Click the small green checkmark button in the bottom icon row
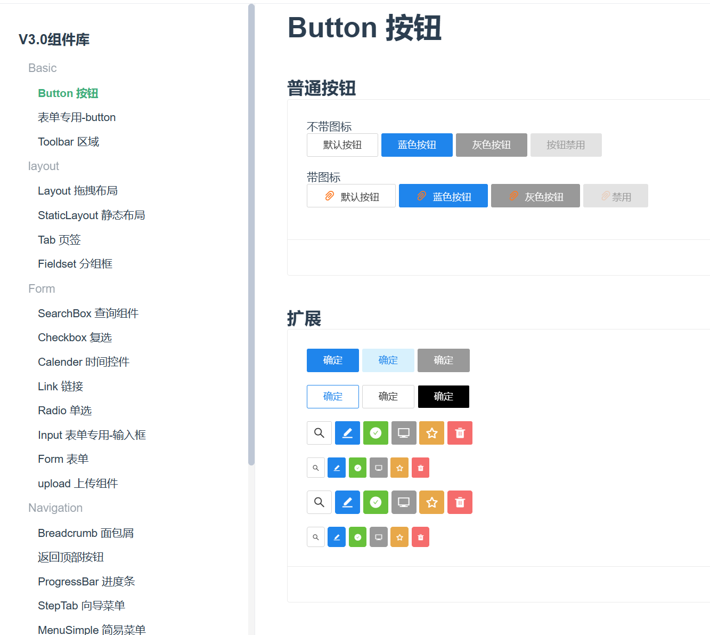The height and width of the screenshot is (635, 710). pyautogui.click(x=358, y=537)
